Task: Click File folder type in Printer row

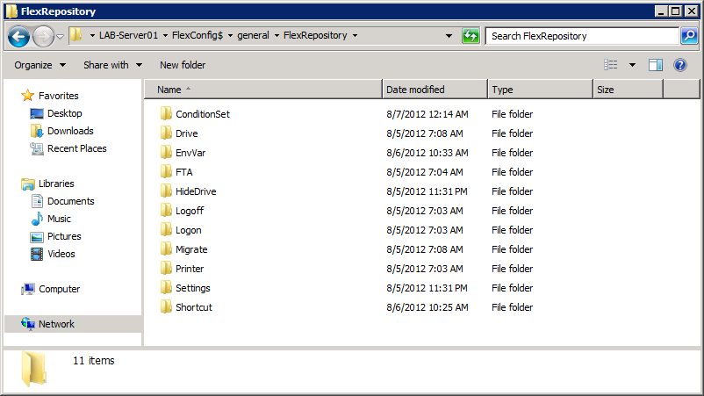Action: [513, 269]
